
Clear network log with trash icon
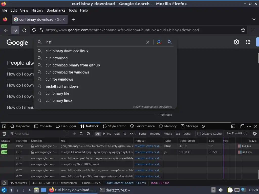4,134
